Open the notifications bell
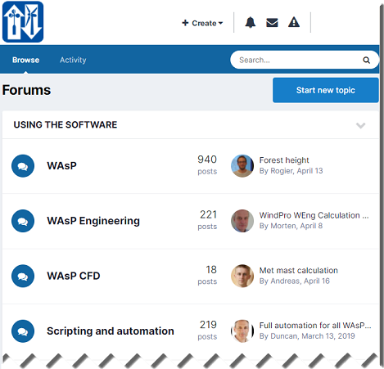 pyautogui.click(x=250, y=22)
